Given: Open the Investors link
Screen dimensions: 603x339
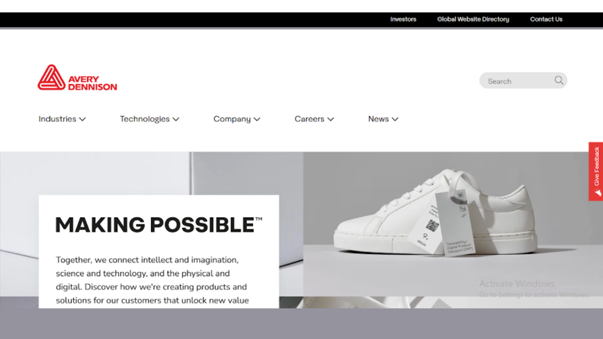Looking at the screenshot, I should click(x=403, y=19).
